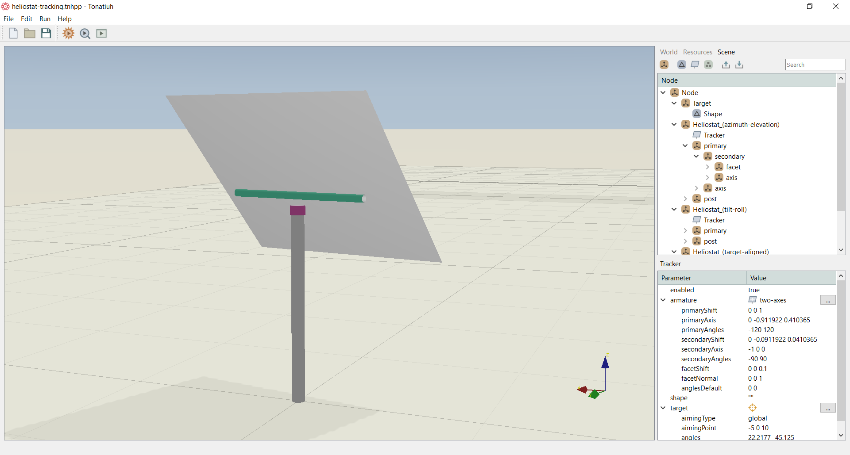Image resolution: width=850 pixels, height=455 pixels.
Task: Select the Shape node under Target
Action: (x=712, y=114)
